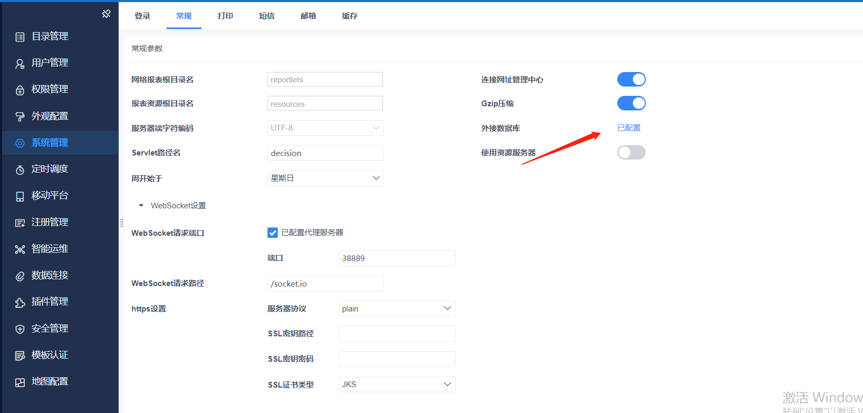The width and height of the screenshot is (863, 413).
Task: Toggle 连接网址管理中心 switch off
Action: pos(631,79)
